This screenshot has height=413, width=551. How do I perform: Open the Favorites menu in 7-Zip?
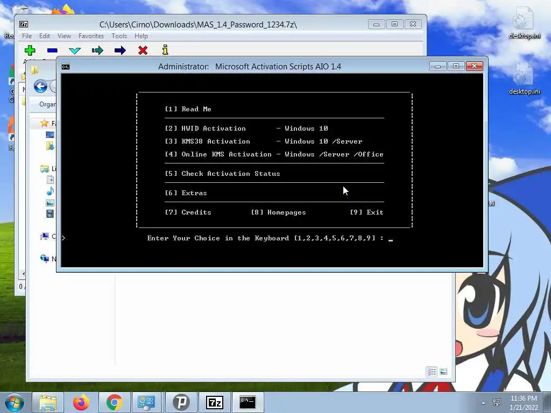click(x=91, y=36)
